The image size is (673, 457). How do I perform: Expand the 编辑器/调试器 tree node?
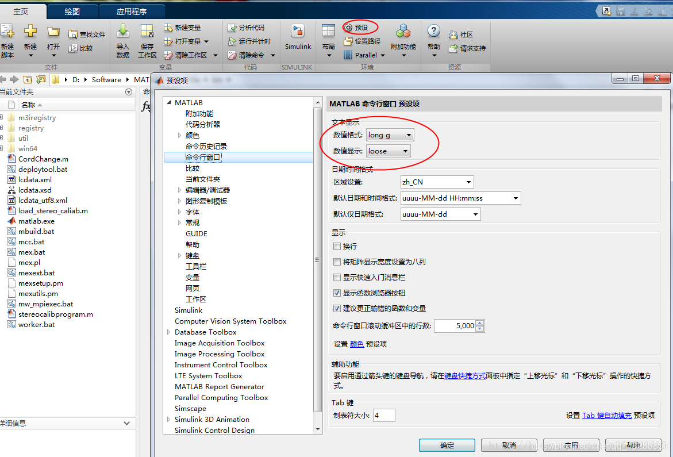coord(179,190)
